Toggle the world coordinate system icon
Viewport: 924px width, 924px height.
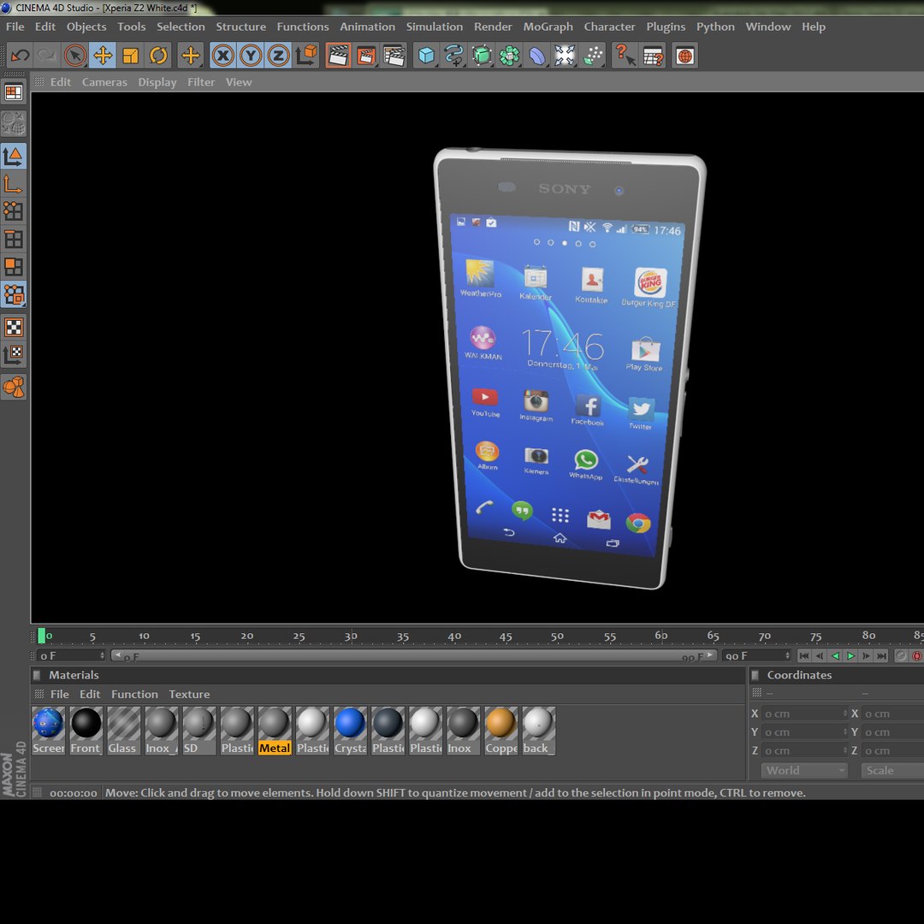[306, 56]
